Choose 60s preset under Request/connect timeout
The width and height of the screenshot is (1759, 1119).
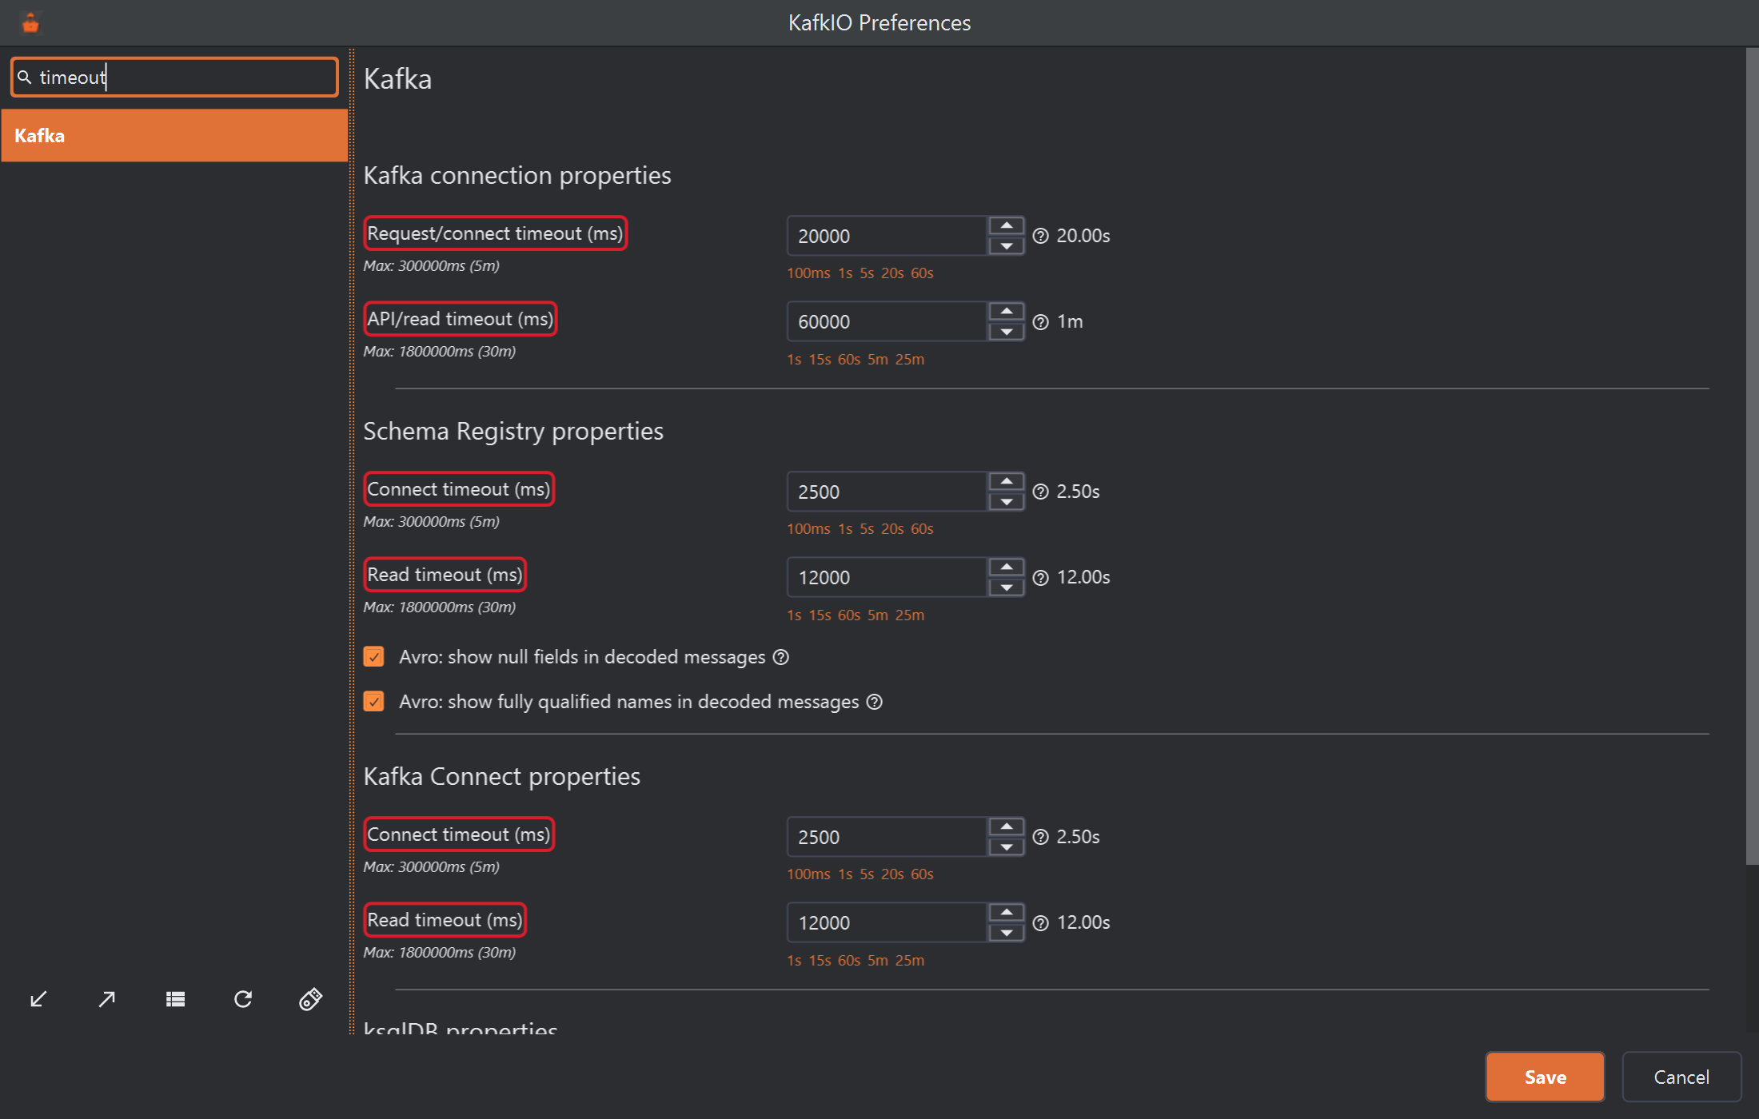922,273
